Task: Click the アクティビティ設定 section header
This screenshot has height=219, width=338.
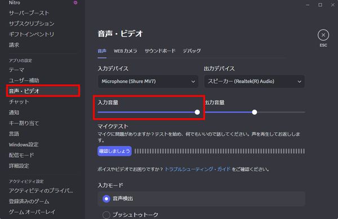Action: [26, 181]
